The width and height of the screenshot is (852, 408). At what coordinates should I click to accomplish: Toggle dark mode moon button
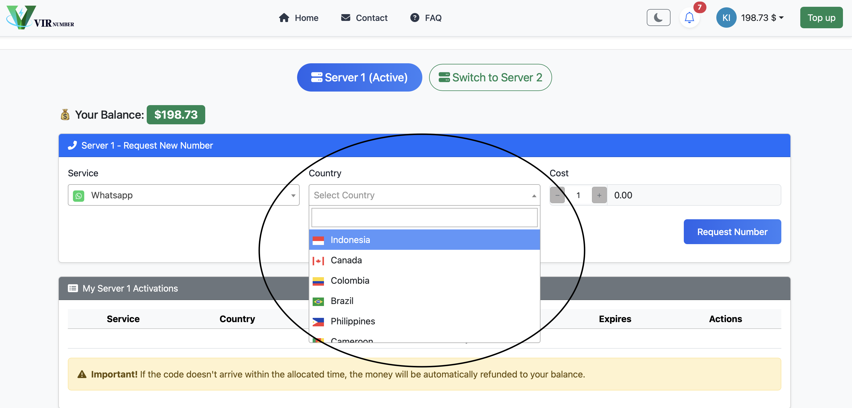point(658,18)
